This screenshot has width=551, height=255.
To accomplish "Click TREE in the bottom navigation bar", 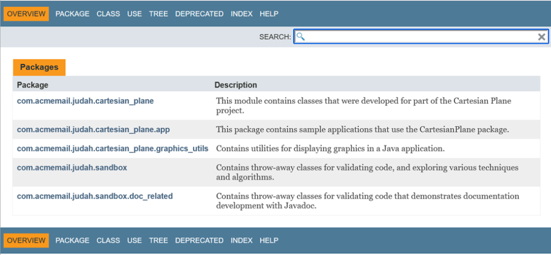I will coord(158,240).
